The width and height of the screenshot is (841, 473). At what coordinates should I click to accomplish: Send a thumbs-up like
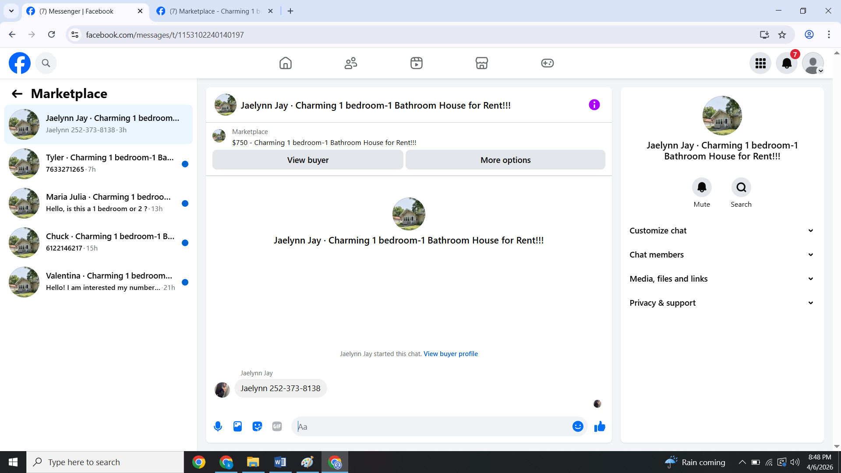(x=600, y=427)
